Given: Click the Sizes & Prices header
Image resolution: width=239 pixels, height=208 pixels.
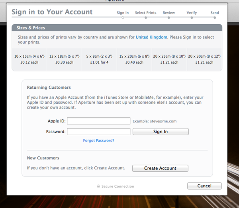Looking at the screenshot, I should click(117, 28).
